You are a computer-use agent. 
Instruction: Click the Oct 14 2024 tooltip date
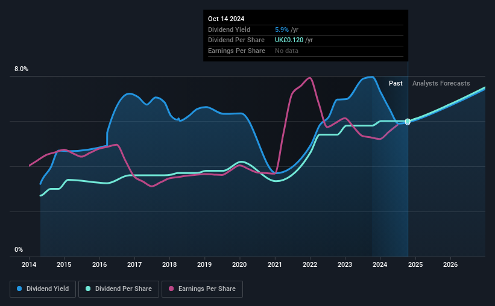tap(226, 19)
